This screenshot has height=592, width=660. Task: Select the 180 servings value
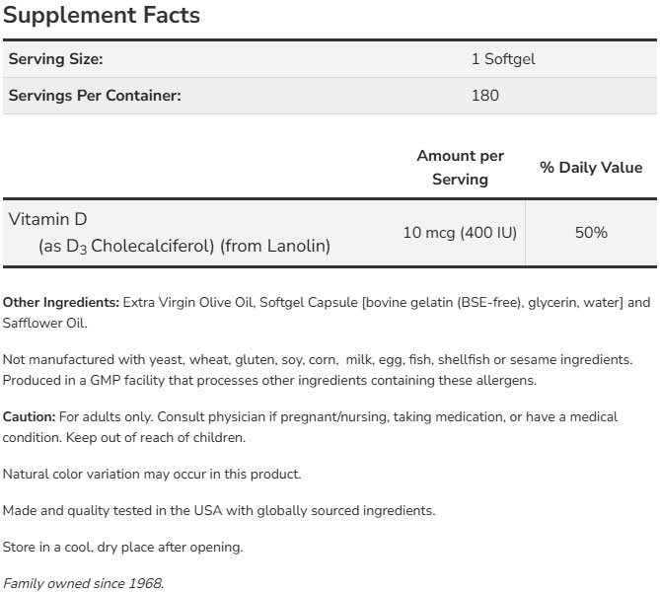click(485, 96)
